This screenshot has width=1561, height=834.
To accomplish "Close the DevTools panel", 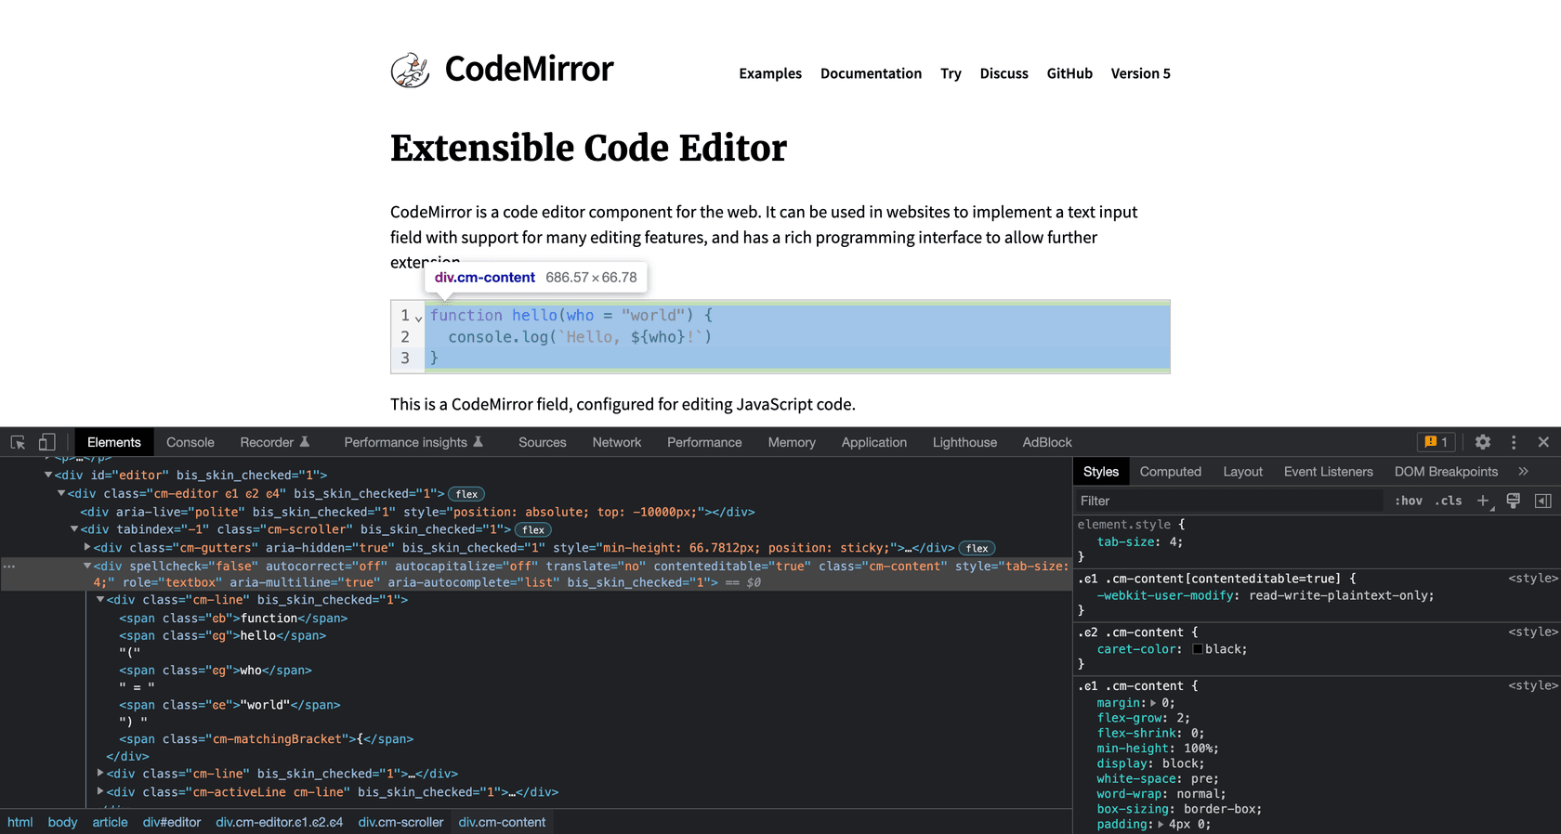I will (1543, 442).
